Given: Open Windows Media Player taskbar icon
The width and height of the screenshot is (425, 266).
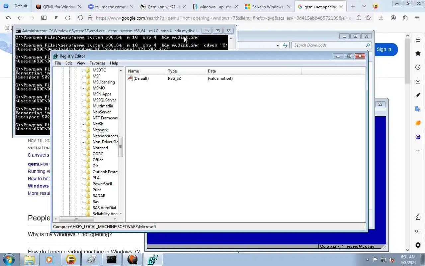Looking at the screenshot, I should [50, 259].
